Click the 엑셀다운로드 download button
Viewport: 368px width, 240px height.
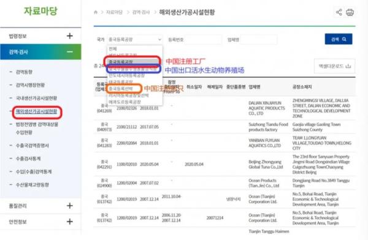334,66
